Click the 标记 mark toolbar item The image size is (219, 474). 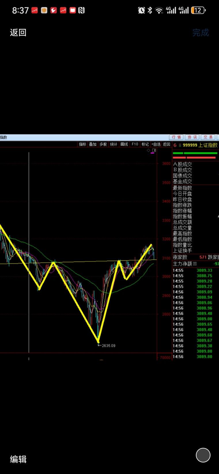pyautogui.click(x=145, y=144)
